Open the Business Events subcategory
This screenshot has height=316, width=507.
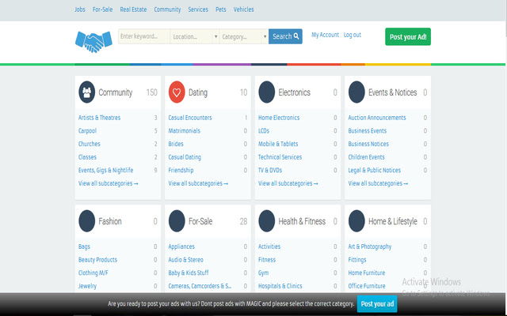(368, 131)
